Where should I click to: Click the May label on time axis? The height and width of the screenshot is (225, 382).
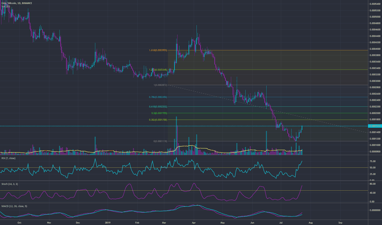pos(223,223)
